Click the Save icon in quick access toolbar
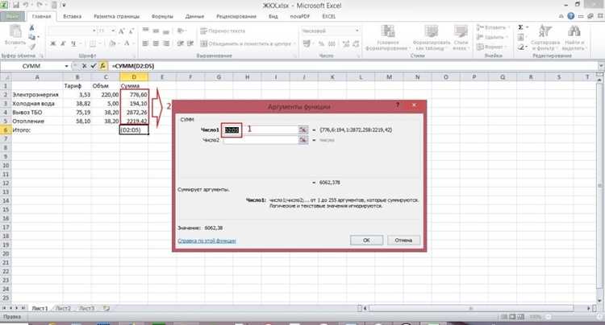 [16, 5]
